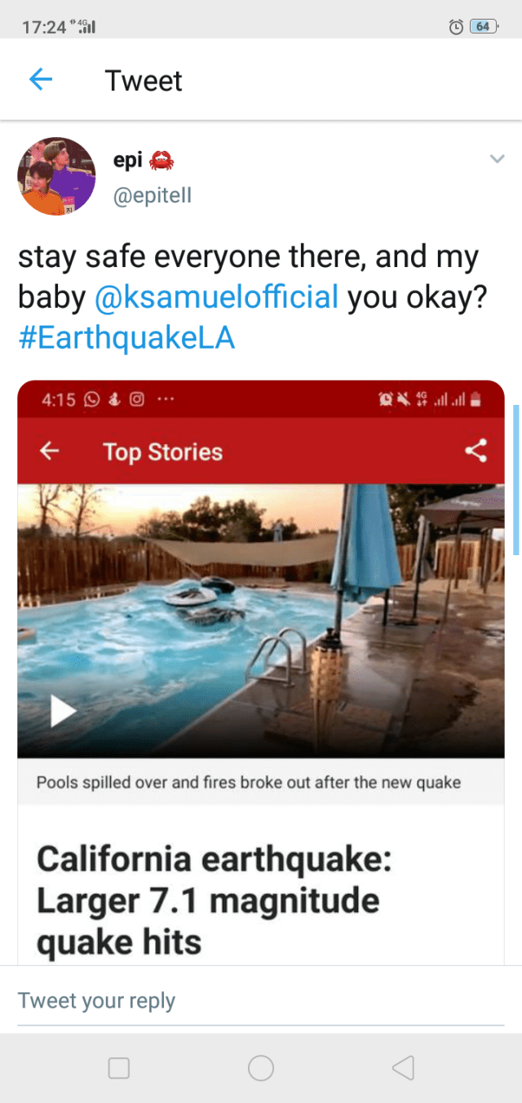This screenshot has height=1103, width=522.
Task: Expand the tweet options chevron
Action: tap(497, 158)
